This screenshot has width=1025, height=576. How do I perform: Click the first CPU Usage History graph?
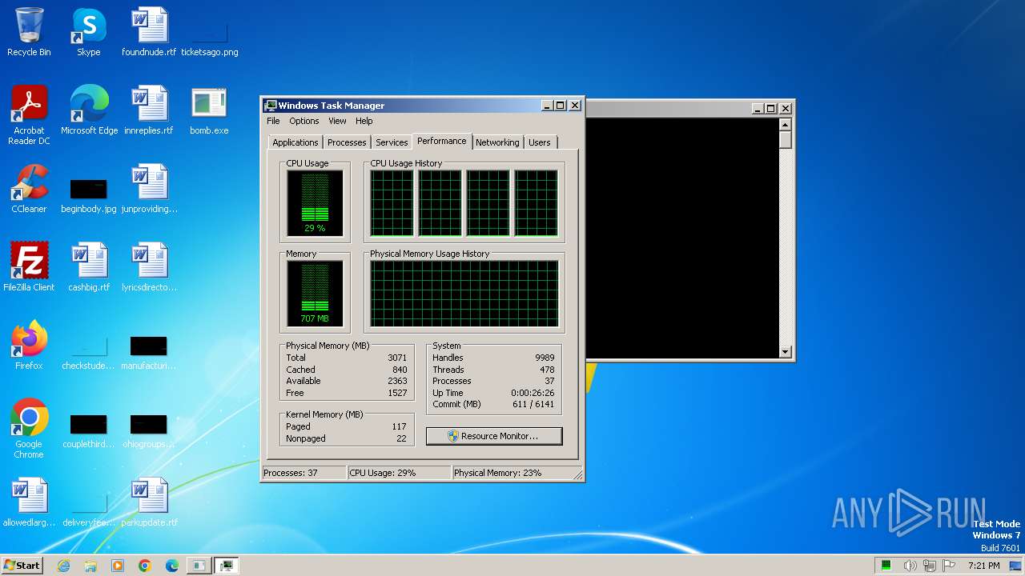pos(392,203)
